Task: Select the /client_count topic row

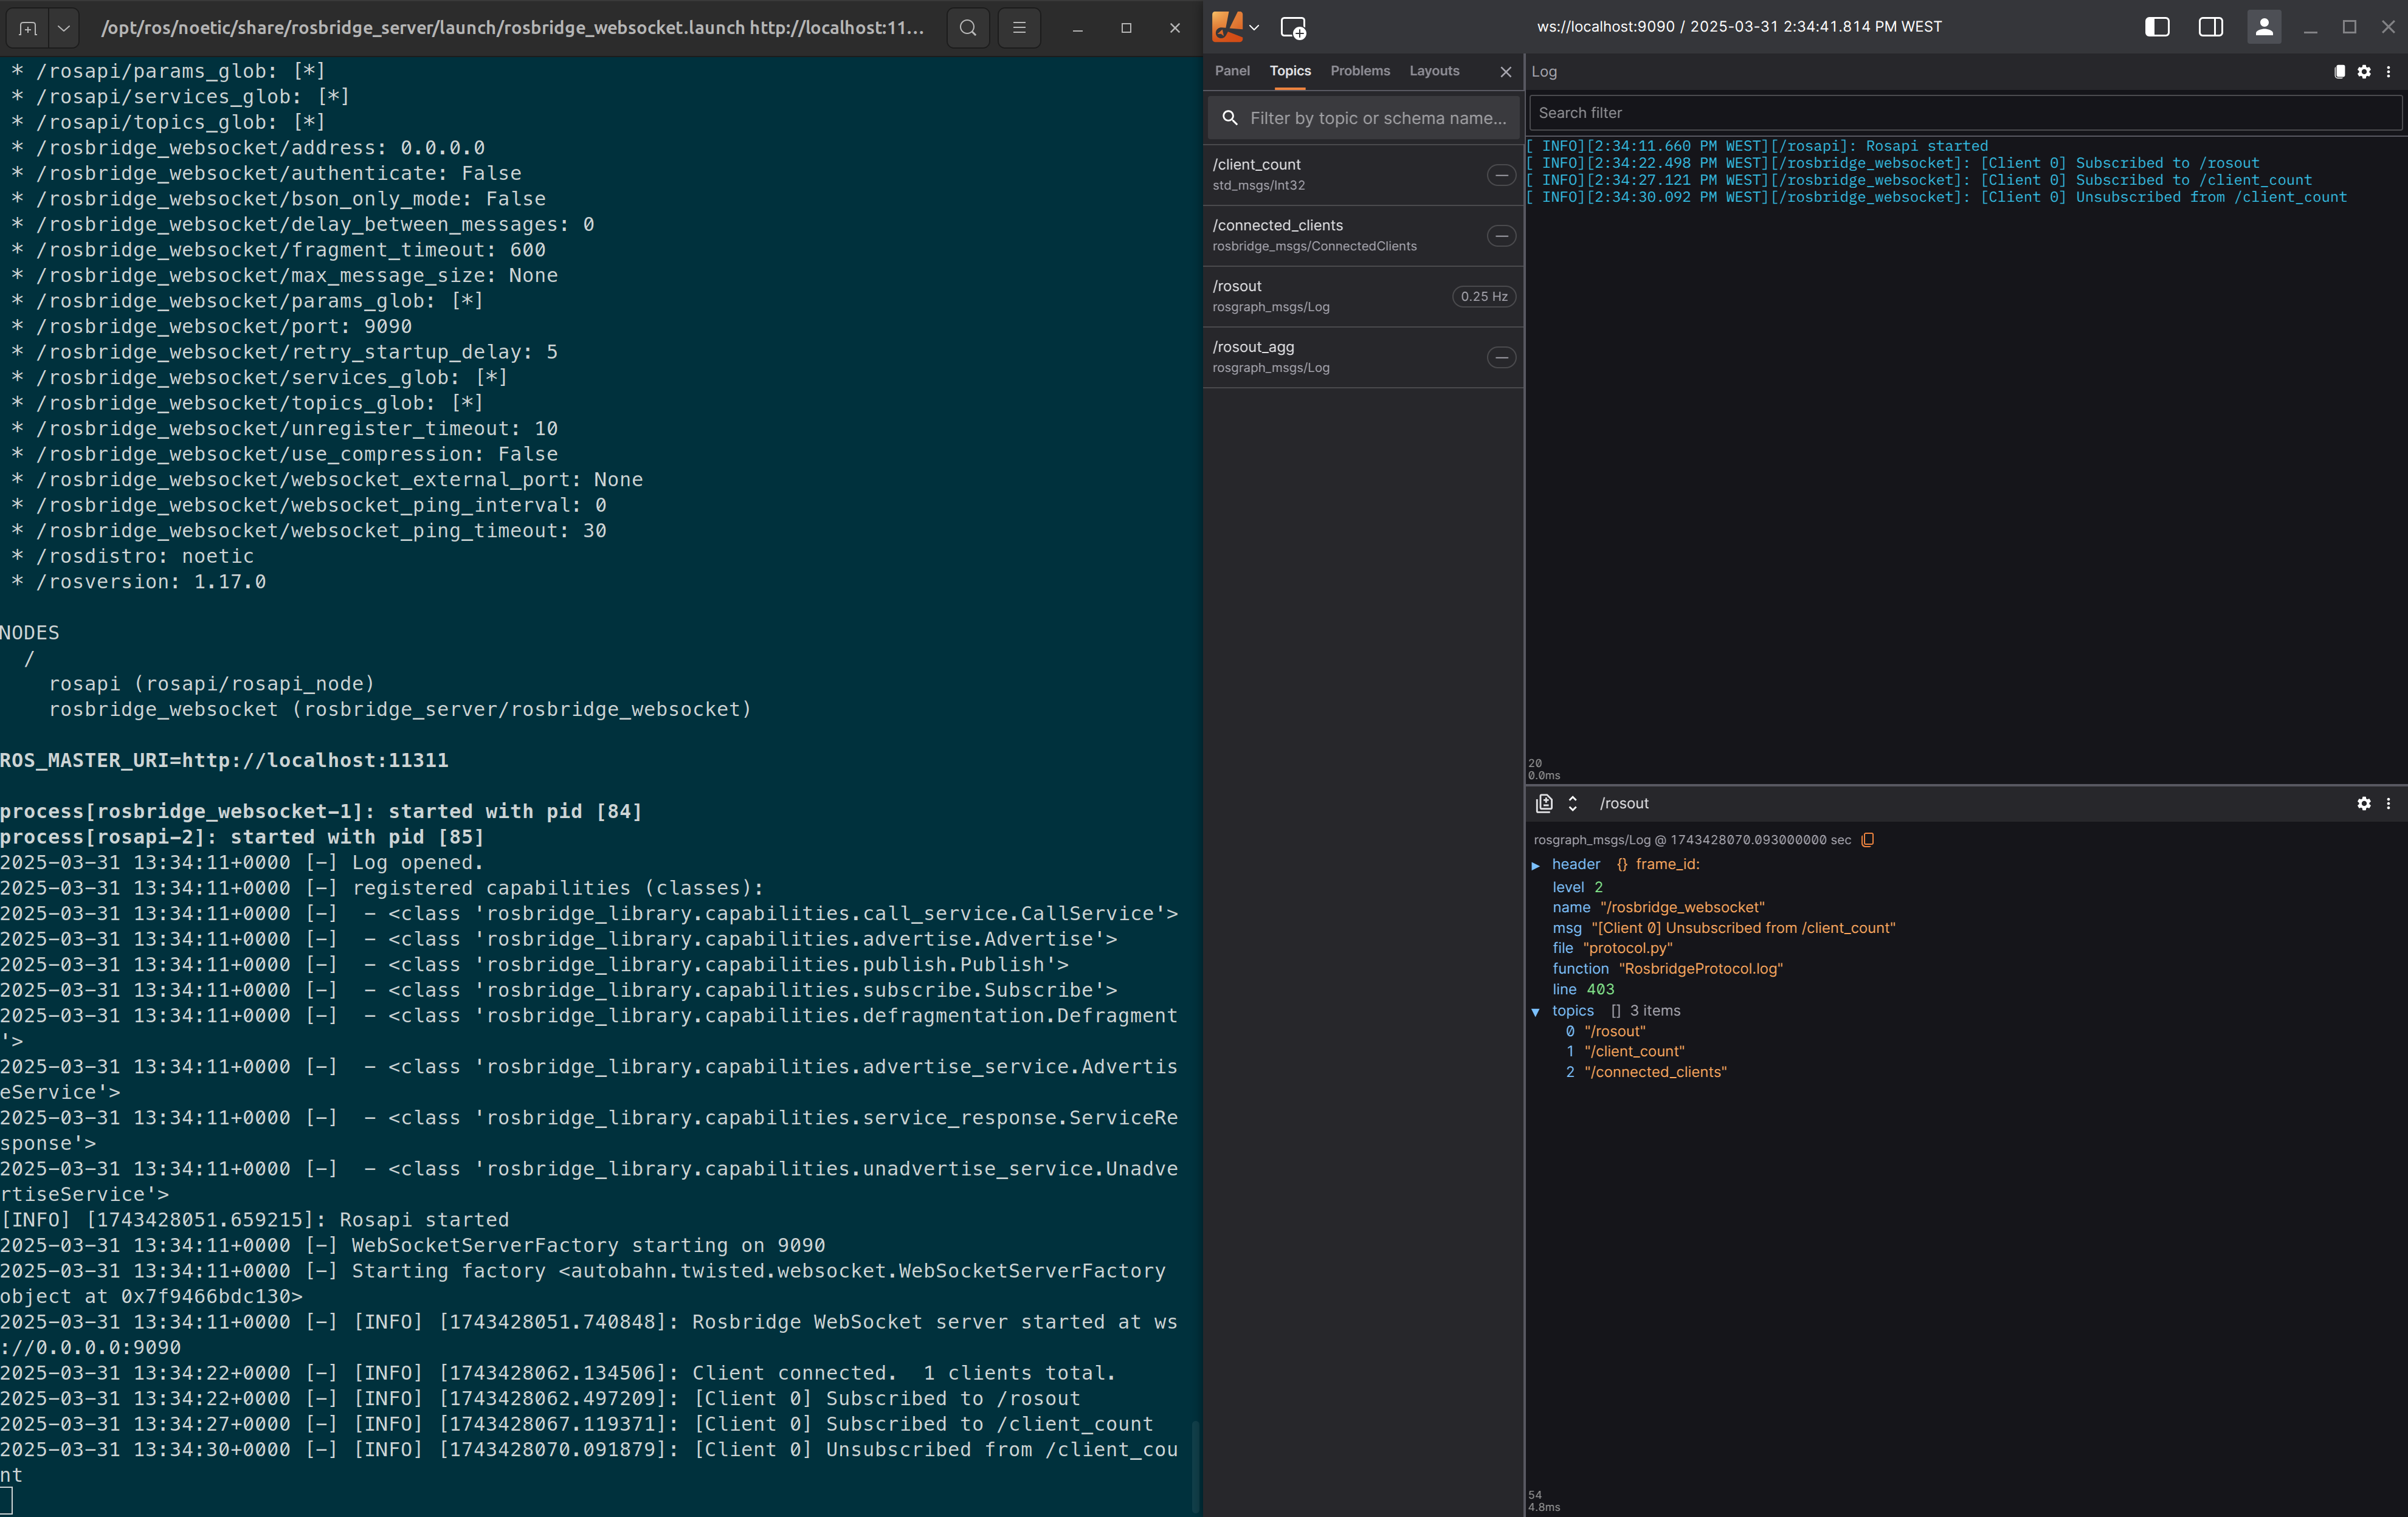Action: tap(1362, 175)
